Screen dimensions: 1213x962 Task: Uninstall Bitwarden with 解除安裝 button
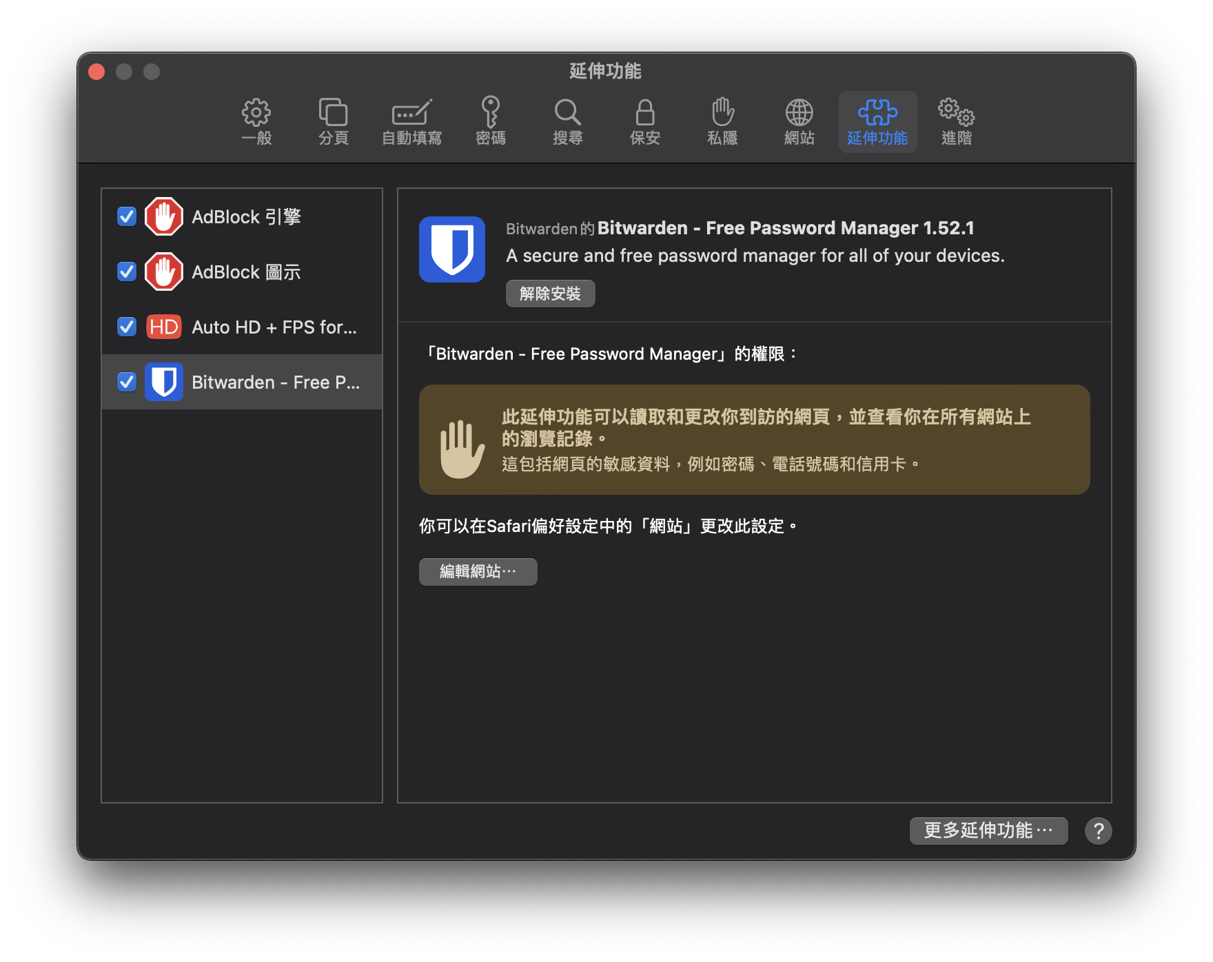[550, 294]
